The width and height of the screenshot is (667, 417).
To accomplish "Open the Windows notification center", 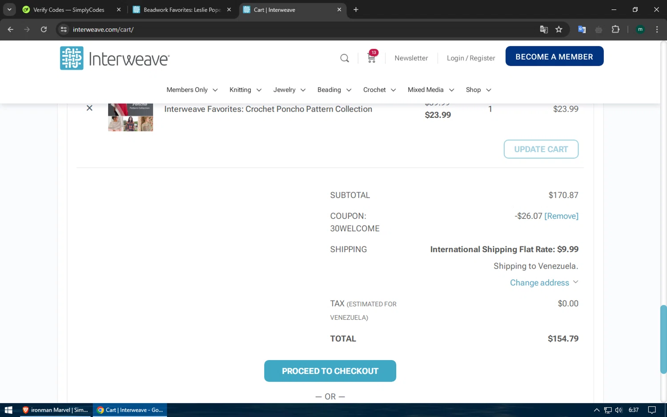I will [652, 410].
